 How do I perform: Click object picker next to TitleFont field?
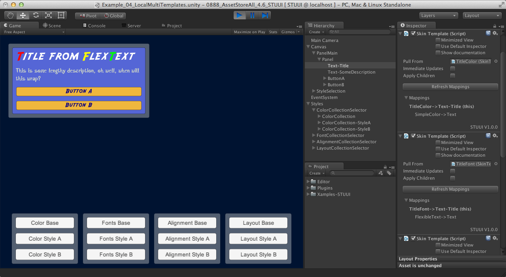pyautogui.click(x=496, y=164)
